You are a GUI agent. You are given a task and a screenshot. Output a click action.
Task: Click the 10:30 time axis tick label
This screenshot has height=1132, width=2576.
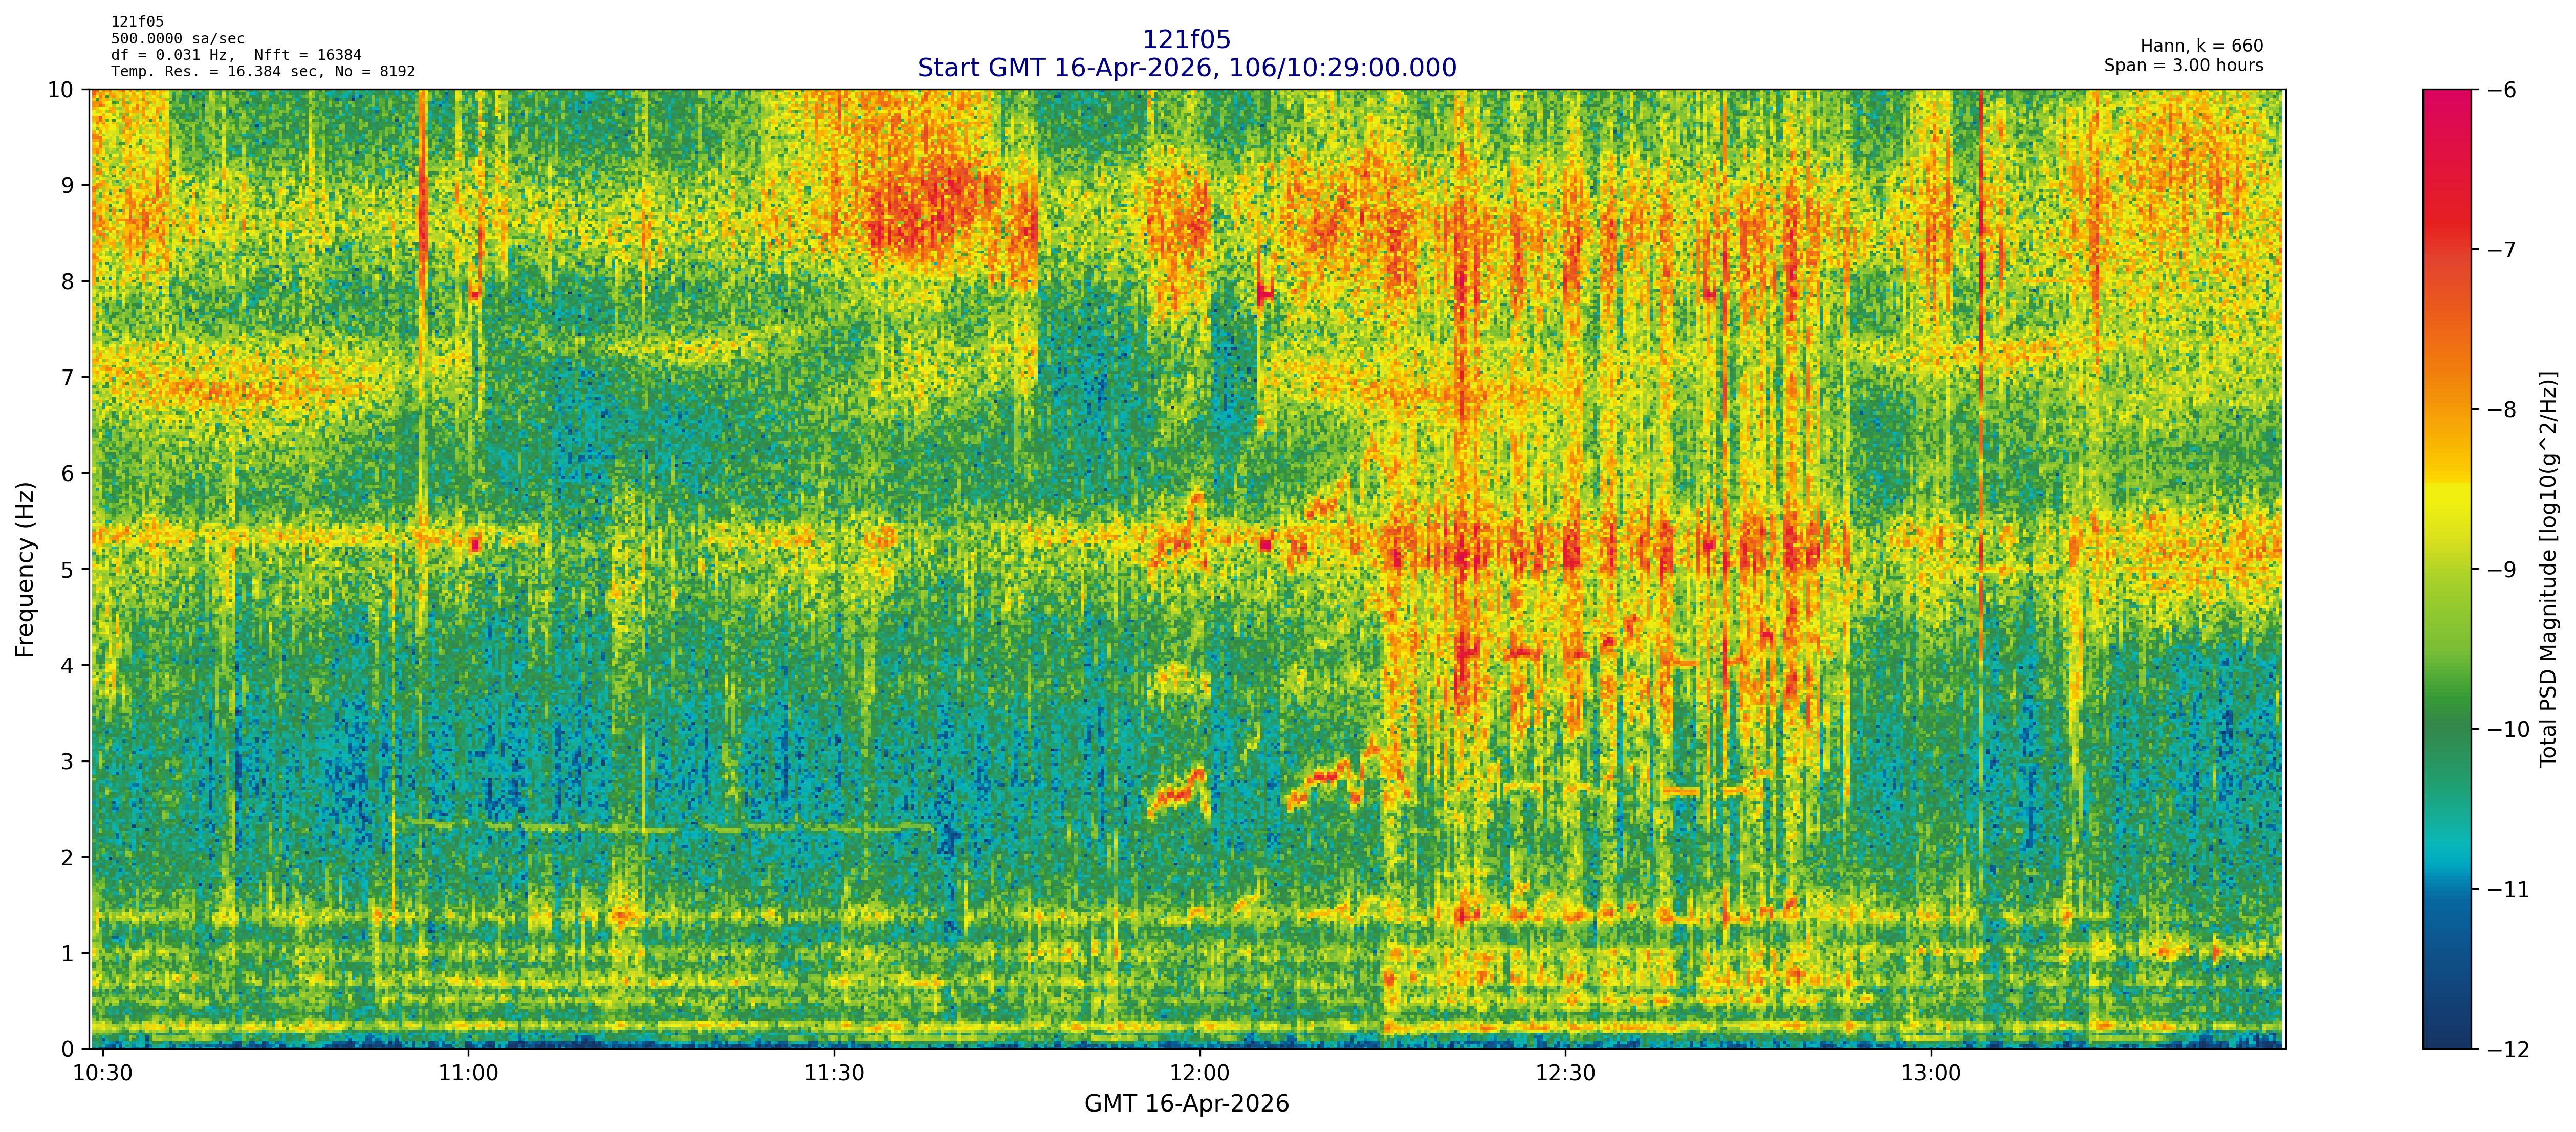(x=103, y=1073)
